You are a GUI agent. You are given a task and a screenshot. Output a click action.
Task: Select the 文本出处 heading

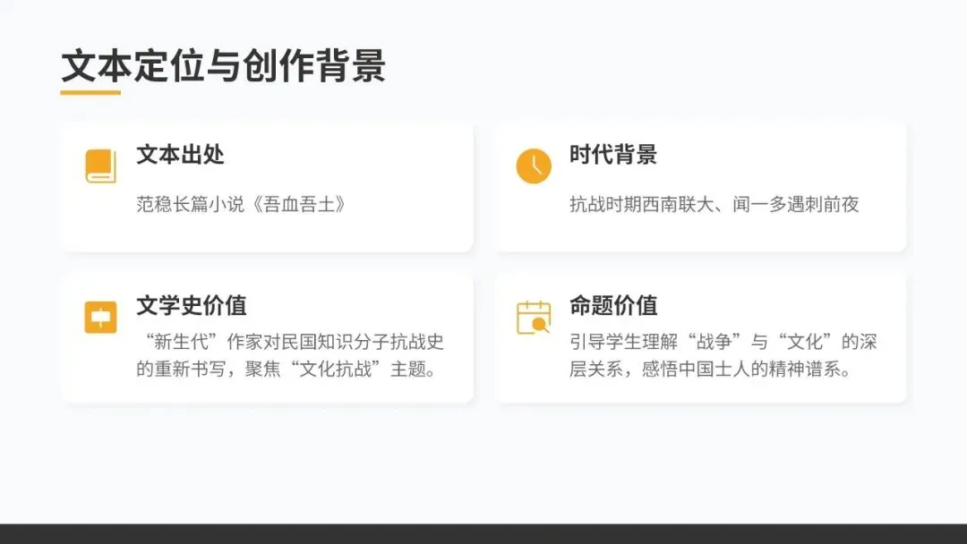tap(180, 155)
